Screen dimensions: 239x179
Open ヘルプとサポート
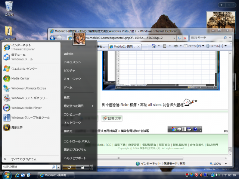75,158
